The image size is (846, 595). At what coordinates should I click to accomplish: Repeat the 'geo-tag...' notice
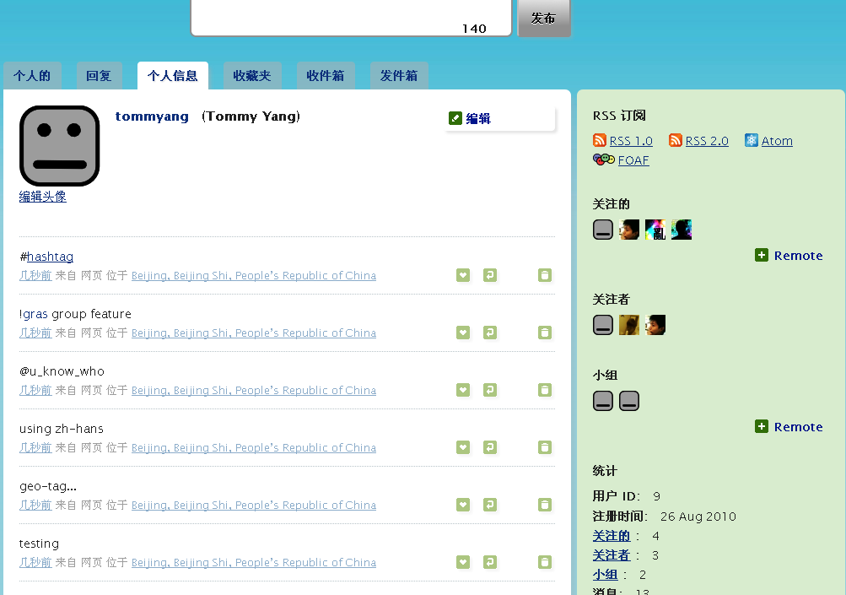pyautogui.click(x=490, y=505)
